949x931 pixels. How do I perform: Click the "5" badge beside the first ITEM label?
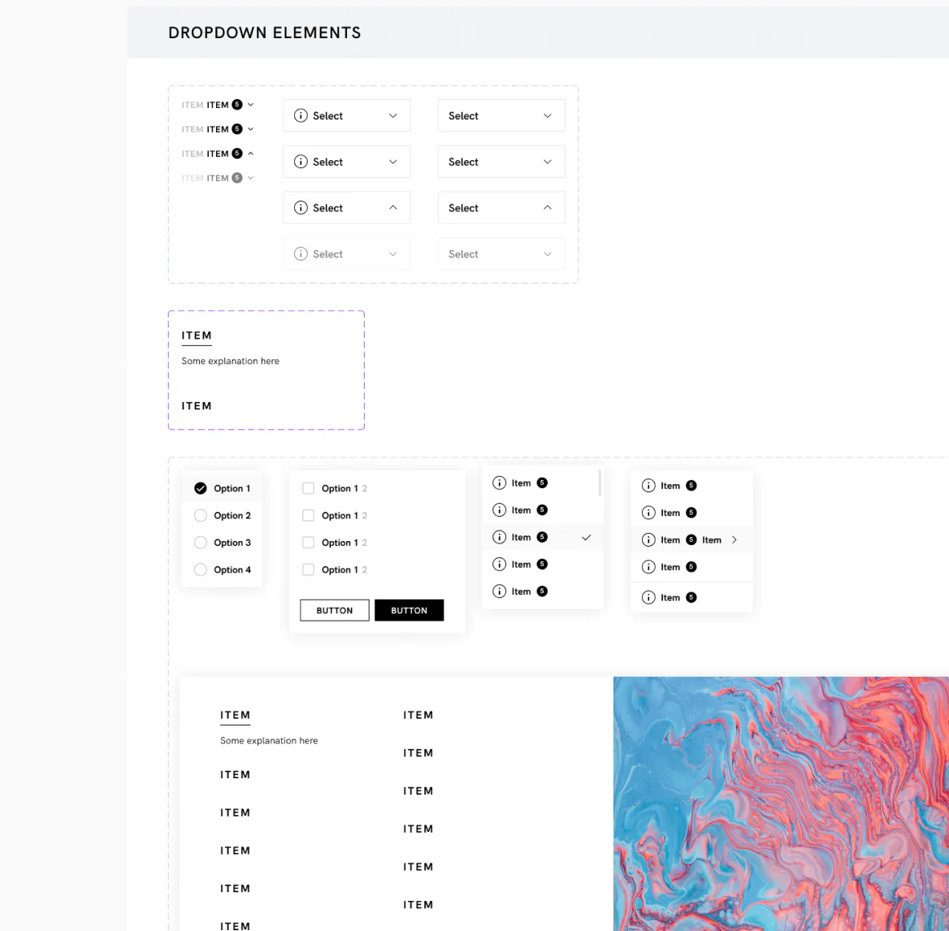click(x=236, y=104)
